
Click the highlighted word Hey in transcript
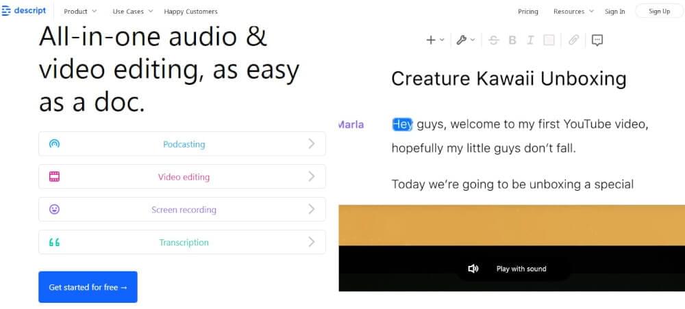click(402, 124)
